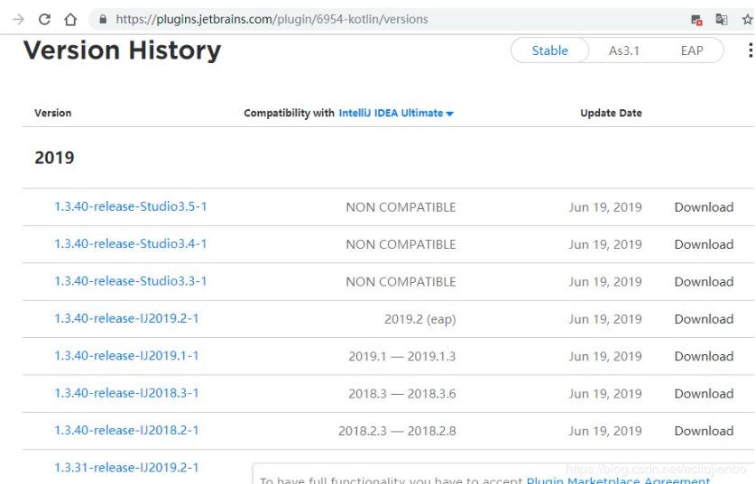Click the Plugin Marketplace Agreement link
Image resolution: width=756 pixels, height=484 pixels.
pos(618,480)
